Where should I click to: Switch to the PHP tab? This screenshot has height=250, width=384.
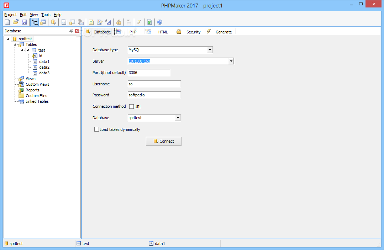tap(133, 32)
